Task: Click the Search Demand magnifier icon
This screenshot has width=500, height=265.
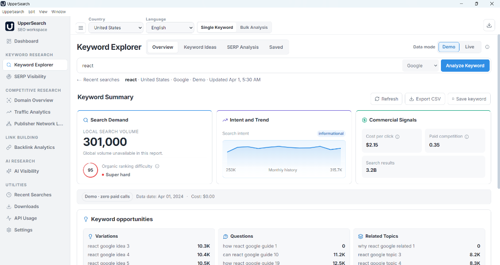Action: [85, 120]
